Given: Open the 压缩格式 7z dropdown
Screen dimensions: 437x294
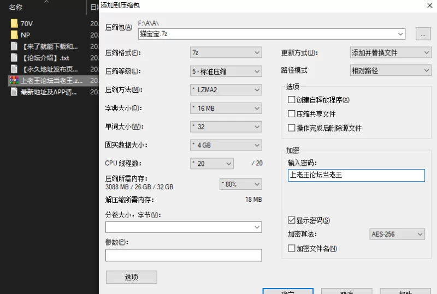Looking at the screenshot, I should (x=226, y=52).
